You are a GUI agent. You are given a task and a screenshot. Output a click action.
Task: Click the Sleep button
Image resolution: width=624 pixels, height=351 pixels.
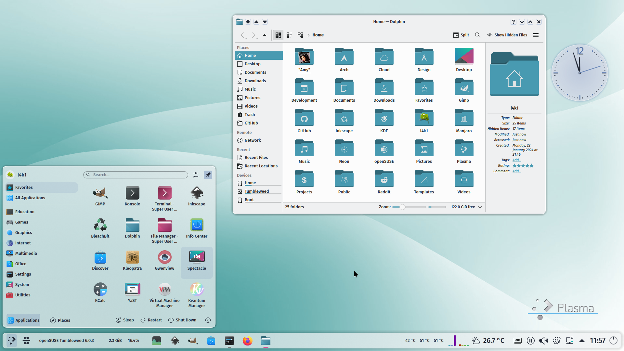pos(125,320)
